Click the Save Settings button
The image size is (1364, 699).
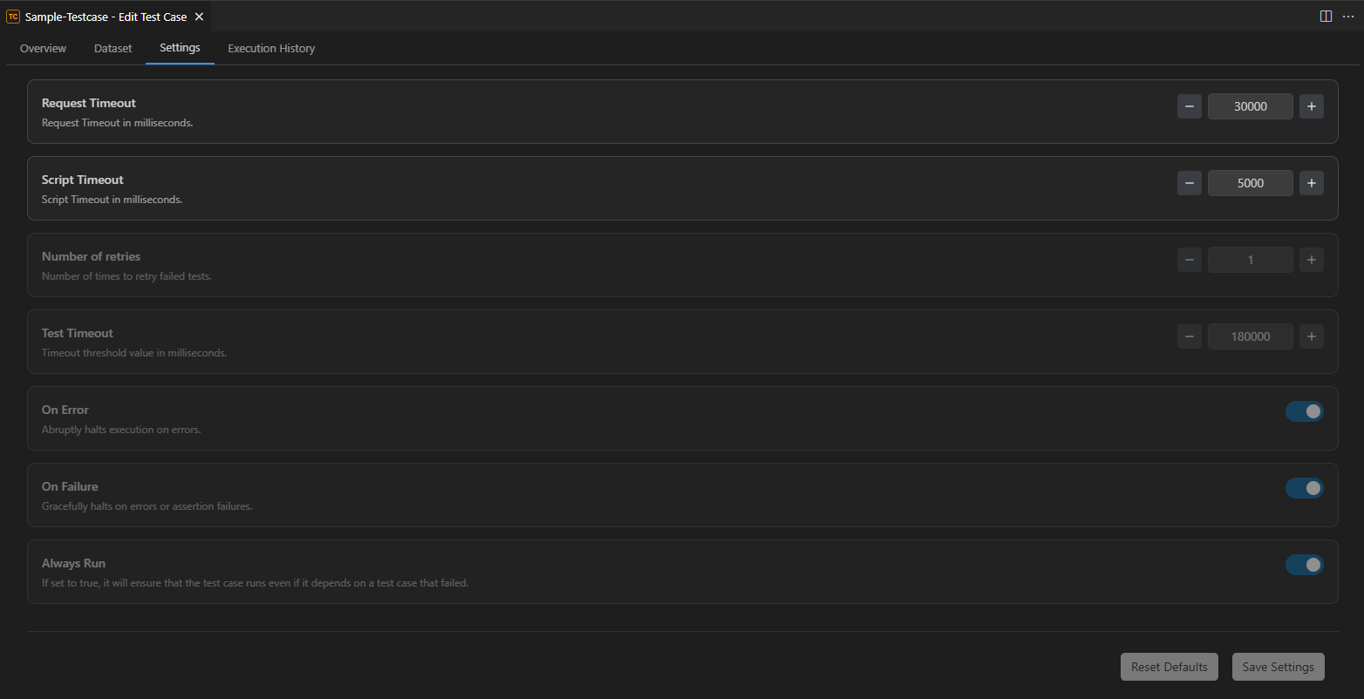[1278, 667]
